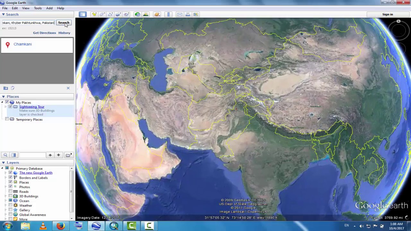
Task: Open search History link
Action: (x=64, y=33)
